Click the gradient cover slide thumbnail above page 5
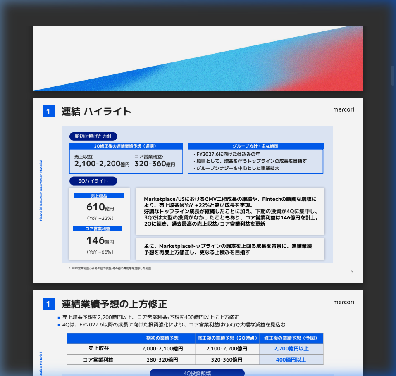396x376 pixels. (x=198, y=59)
